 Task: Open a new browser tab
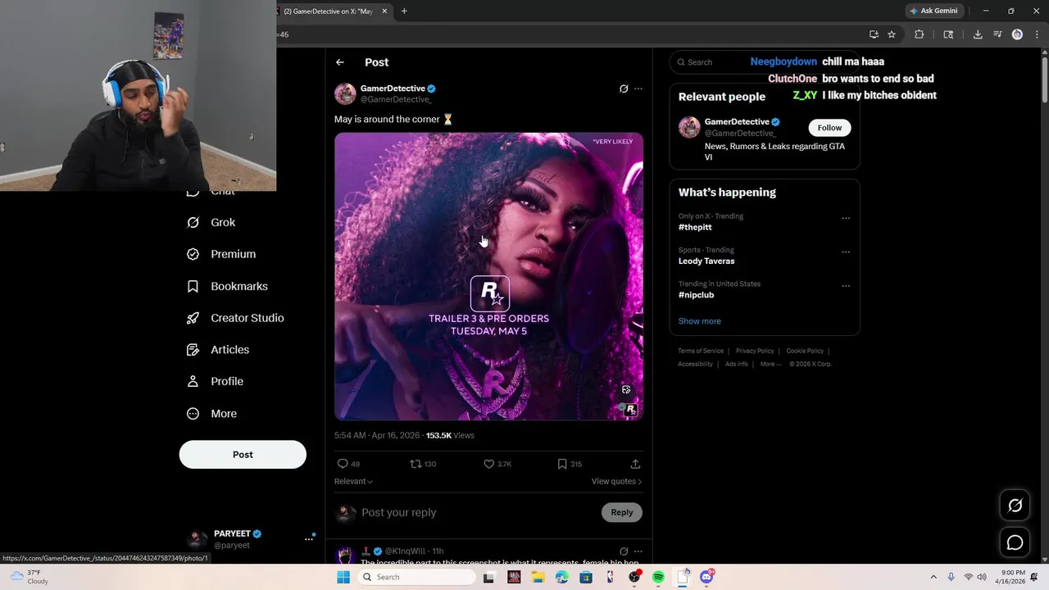404,11
